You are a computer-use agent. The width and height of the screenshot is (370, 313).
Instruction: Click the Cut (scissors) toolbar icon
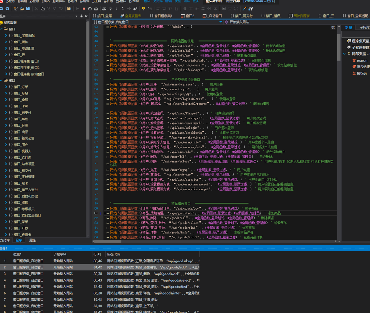[36, 9]
